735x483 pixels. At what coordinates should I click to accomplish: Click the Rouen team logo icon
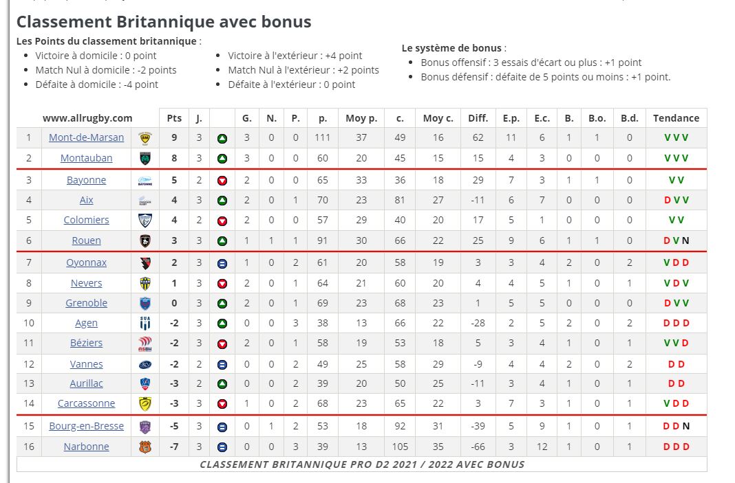coord(145,240)
